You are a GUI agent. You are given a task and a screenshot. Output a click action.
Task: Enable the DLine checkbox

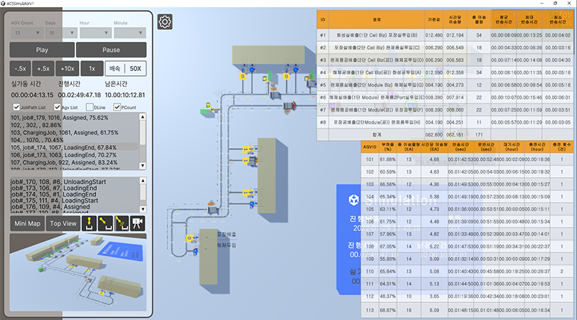pos(88,107)
